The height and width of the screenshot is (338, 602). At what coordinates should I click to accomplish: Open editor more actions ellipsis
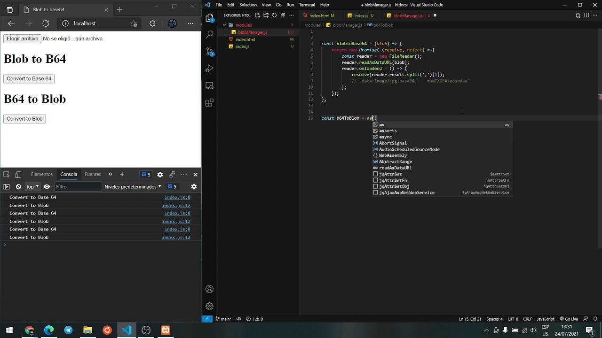click(595, 15)
